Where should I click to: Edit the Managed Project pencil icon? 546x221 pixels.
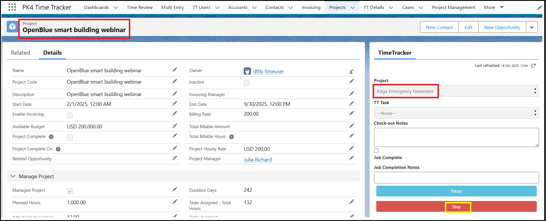pos(175,189)
